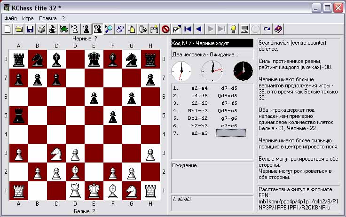
Task: Open the Игра menu
Action: pos(28,18)
